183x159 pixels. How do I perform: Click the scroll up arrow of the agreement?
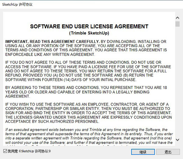click(178, 18)
